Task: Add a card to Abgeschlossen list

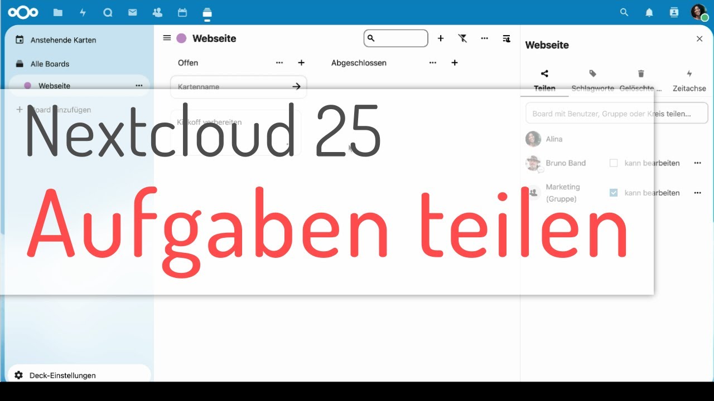Action: point(455,63)
